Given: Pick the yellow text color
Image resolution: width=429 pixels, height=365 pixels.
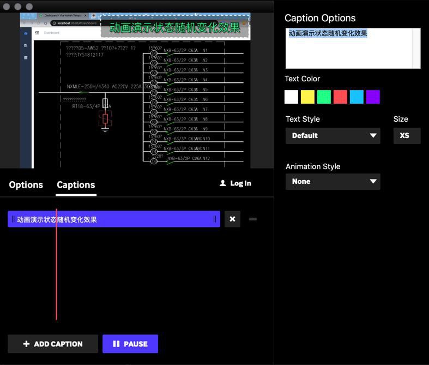Looking at the screenshot, I should tap(307, 97).
